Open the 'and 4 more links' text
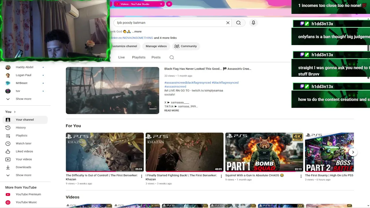This screenshot has height=208, width=370. tap(165, 38)
